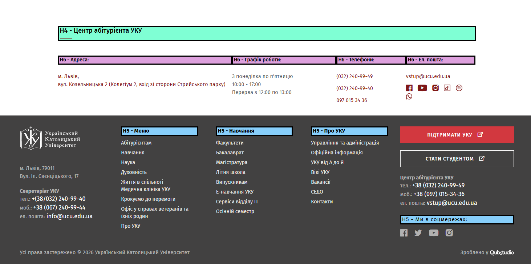Click the Twitter icon in footer
Image resolution: width=531 pixels, height=264 pixels.
[418, 233]
